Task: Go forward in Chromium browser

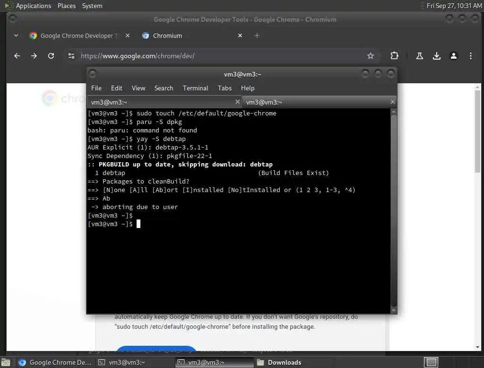Action: 34,56
